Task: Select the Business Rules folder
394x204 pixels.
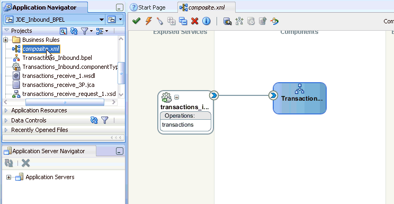Action: tap(41, 40)
